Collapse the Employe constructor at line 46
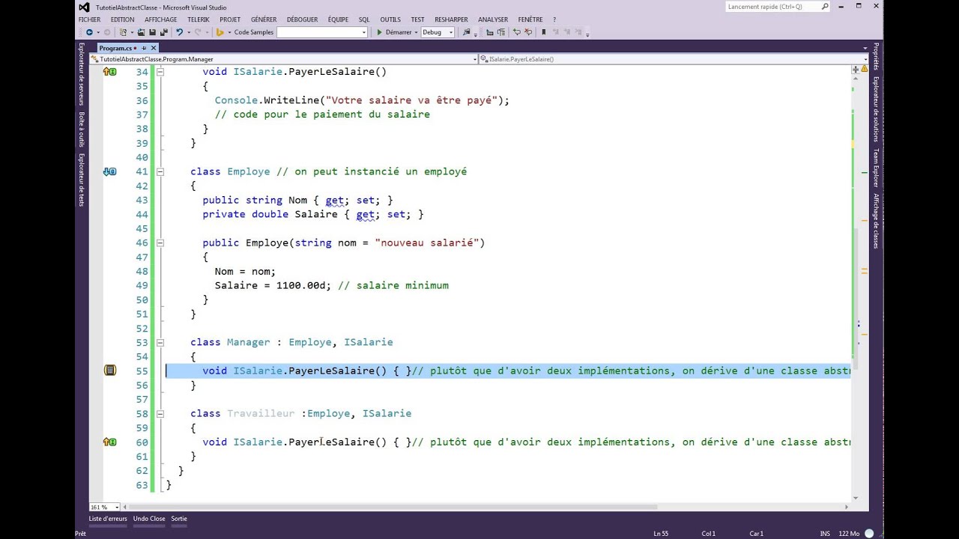This screenshot has height=539, width=959. pyautogui.click(x=160, y=243)
